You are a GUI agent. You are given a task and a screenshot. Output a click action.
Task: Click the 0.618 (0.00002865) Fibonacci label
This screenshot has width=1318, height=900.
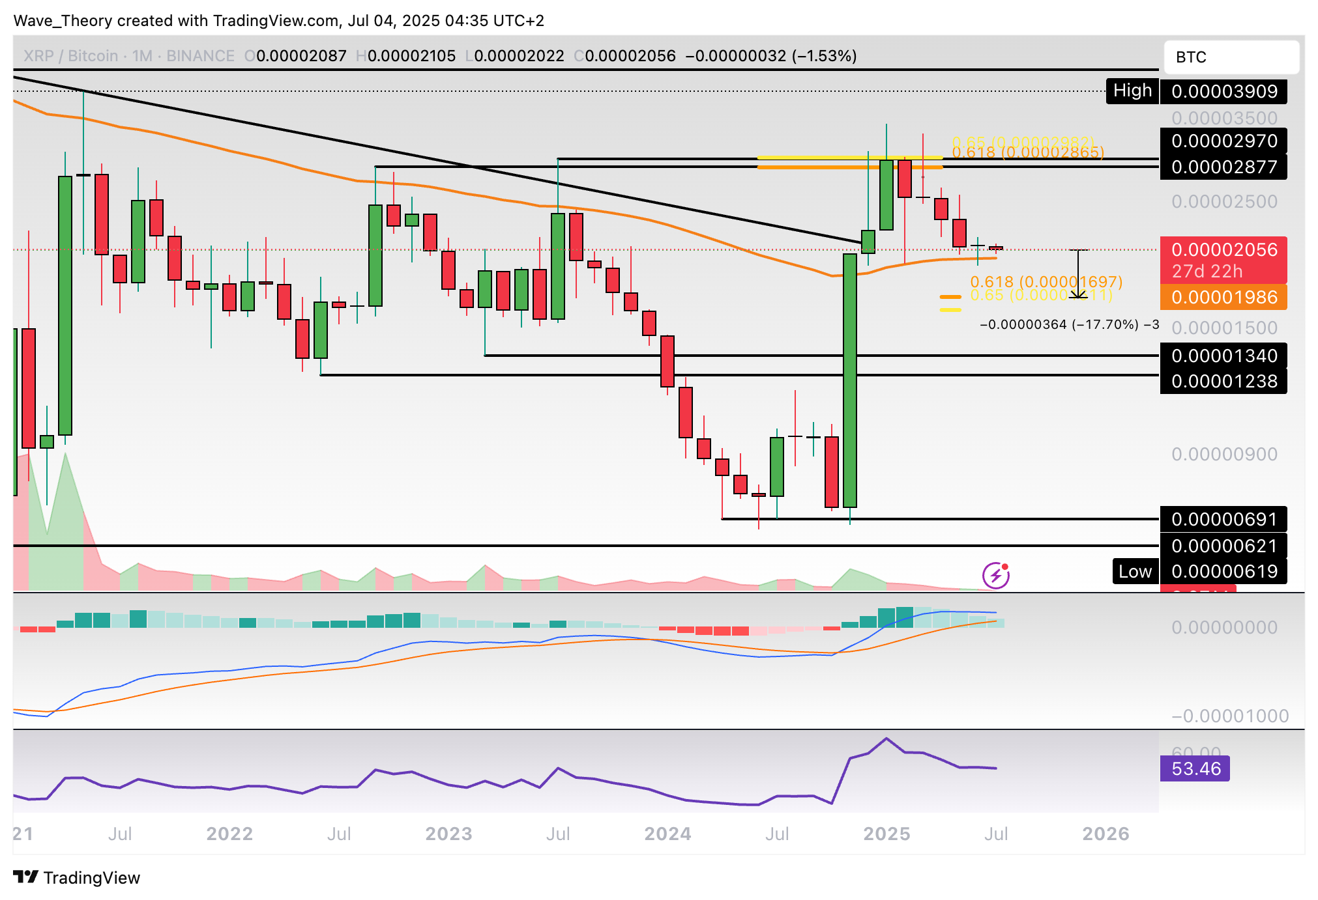(1028, 153)
